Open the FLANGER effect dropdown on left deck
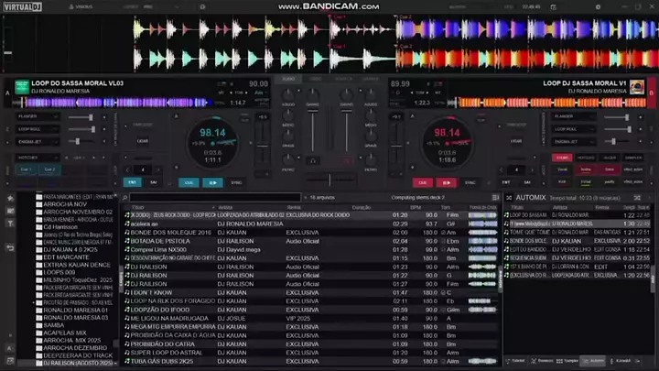This screenshot has height=371, width=659. point(37,117)
